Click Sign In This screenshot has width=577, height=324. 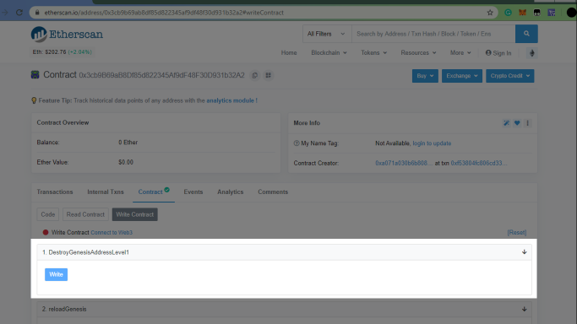(498, 53)
